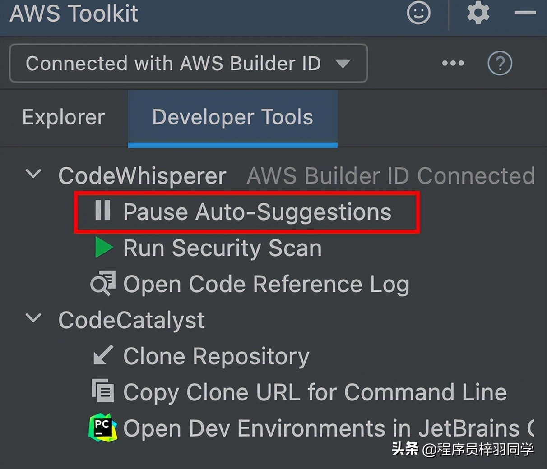Select Run Security Scan text item
Screen dimensions: 547x469
coord(222,248)
